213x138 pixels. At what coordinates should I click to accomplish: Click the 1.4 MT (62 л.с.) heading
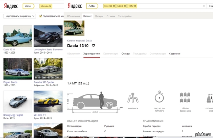click(x=78, y=83)
